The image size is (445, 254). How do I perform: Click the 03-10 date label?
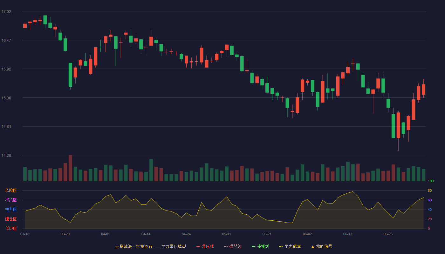pos(25,234)
